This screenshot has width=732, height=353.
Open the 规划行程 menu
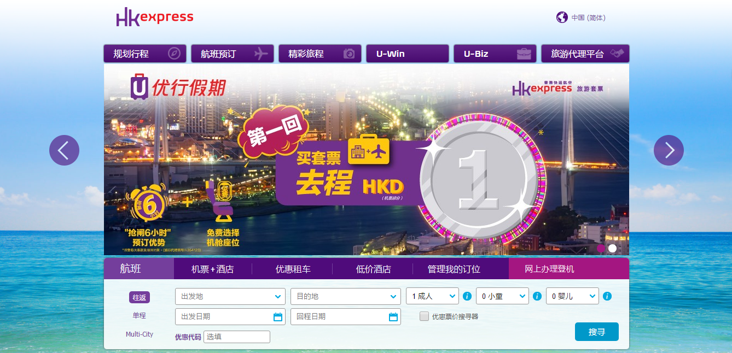[145, 54]
